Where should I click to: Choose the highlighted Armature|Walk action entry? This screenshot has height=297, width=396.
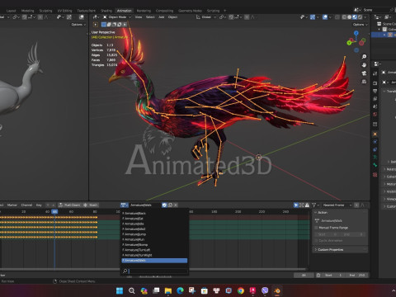click(x=154, y=261)
